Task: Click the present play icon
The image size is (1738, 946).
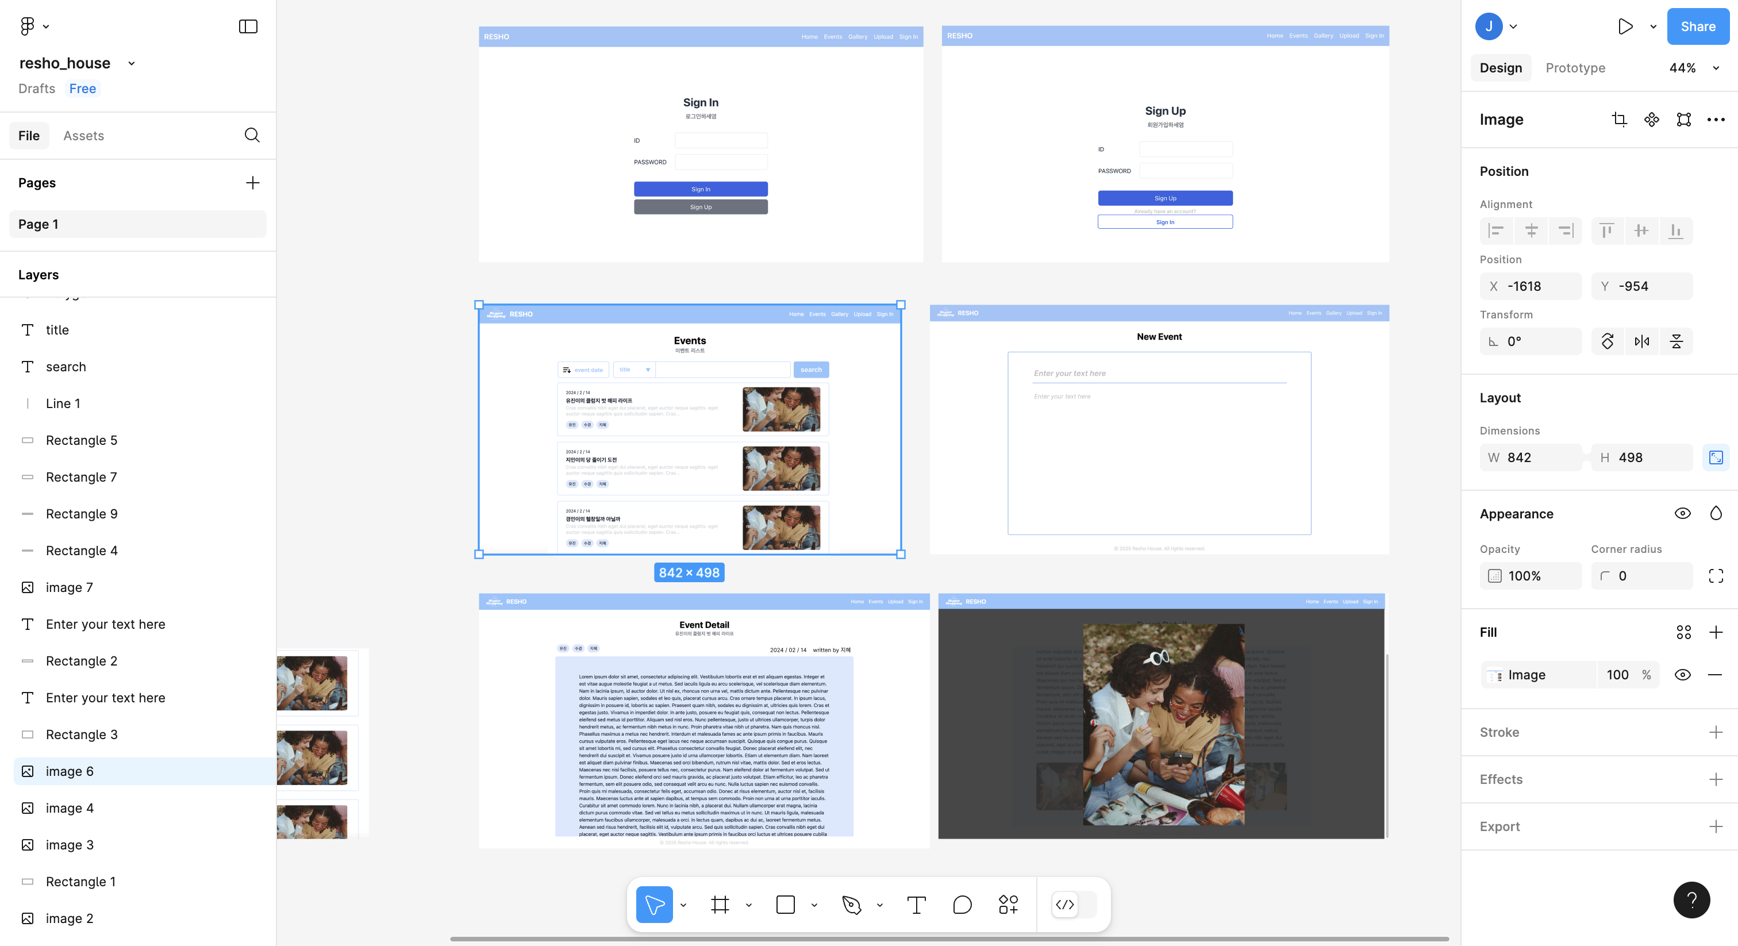Action: 1625,26
